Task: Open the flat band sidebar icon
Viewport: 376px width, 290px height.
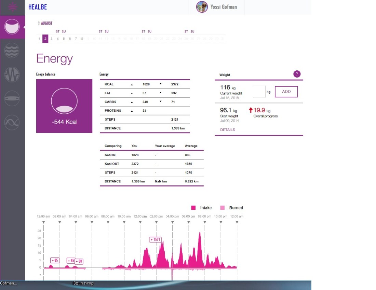Action: (x=12, y=98)
